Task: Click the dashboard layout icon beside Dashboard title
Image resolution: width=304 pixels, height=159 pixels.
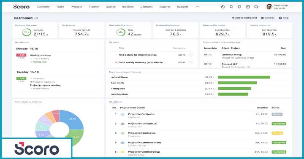Action: [x=36, y=18]
